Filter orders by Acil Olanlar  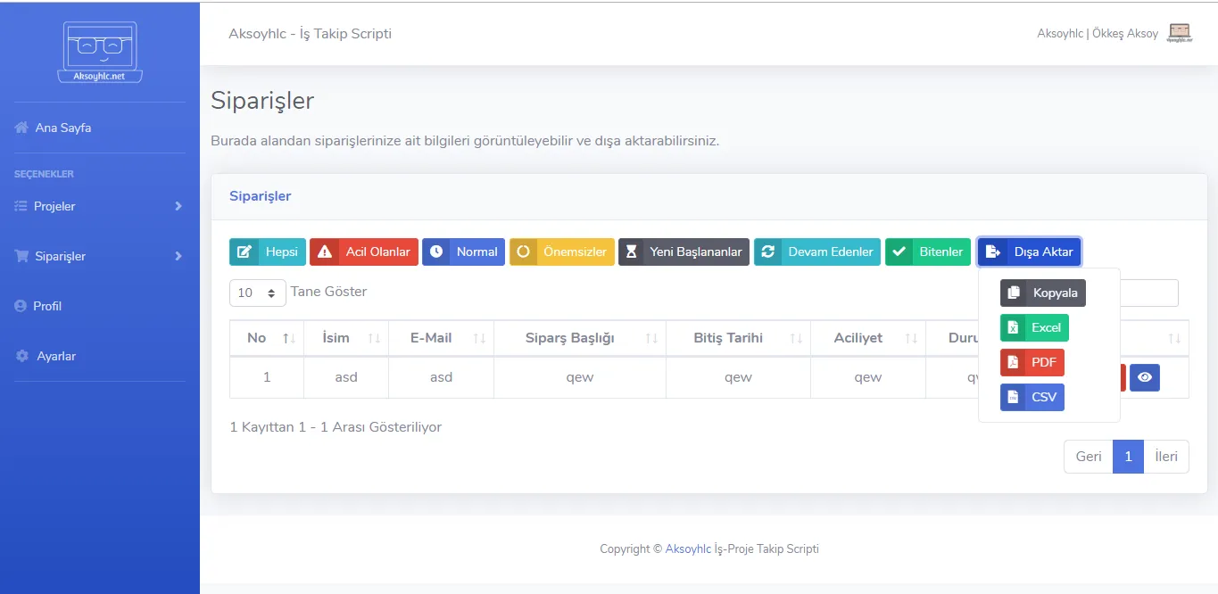(364, 252)
